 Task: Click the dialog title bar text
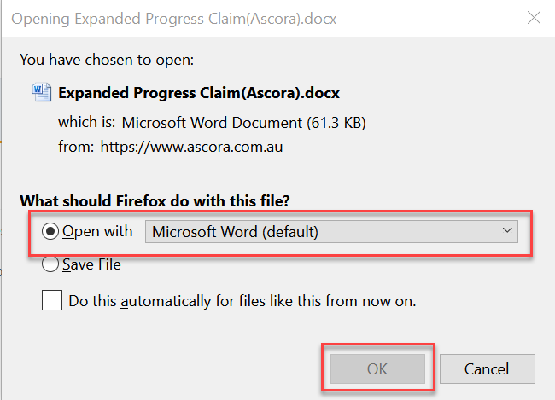[174, 19]
